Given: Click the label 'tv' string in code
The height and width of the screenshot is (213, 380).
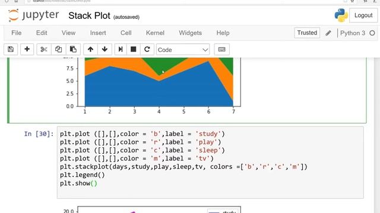Looking at the screenshot, I should pyautogui.click(x=202, y=159).
